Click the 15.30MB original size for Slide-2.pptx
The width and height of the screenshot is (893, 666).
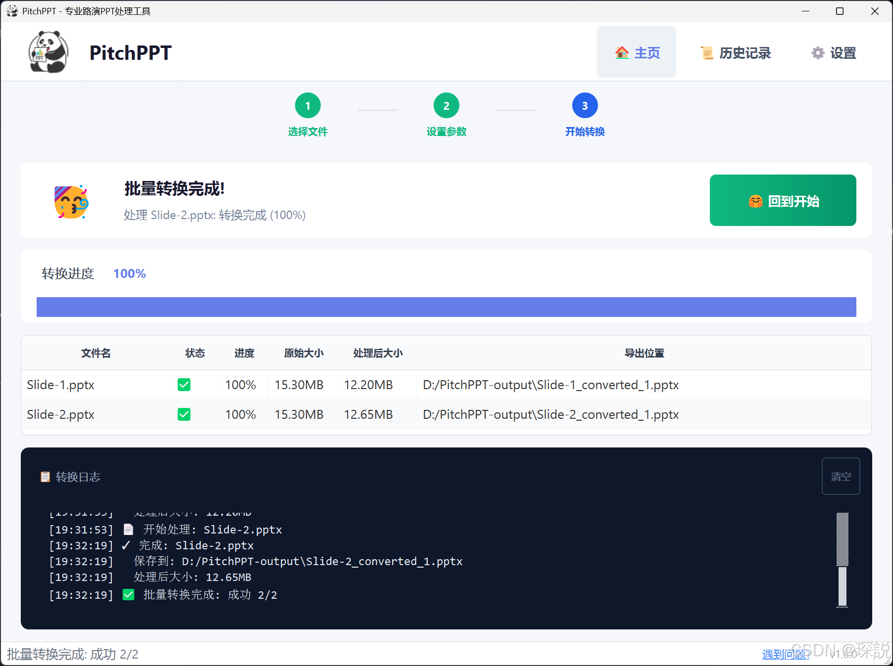[303, 414]
